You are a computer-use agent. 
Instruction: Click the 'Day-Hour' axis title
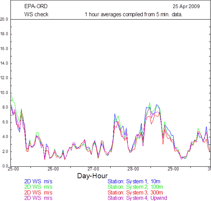92,176
